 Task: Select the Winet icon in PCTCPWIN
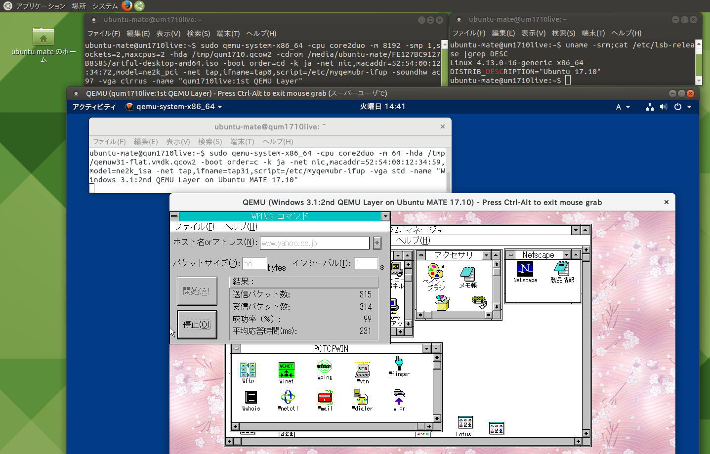(x=287, y=372)
